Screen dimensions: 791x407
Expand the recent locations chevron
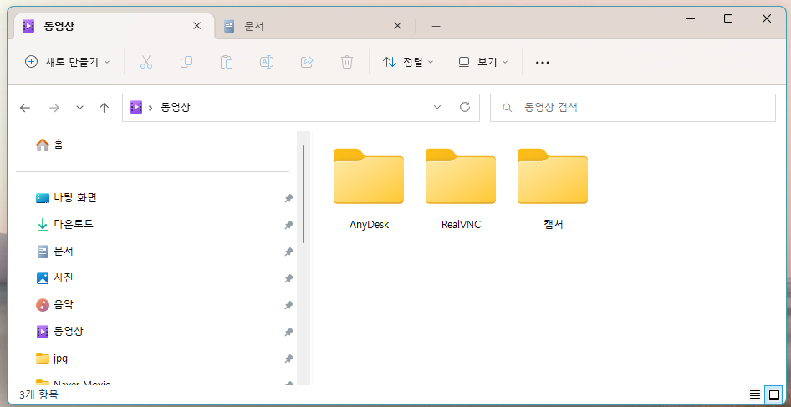tap(79, 108)
